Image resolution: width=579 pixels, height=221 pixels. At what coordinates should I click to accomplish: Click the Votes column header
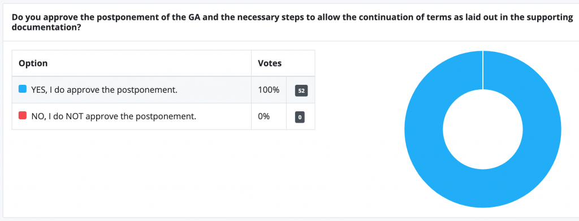270,63
